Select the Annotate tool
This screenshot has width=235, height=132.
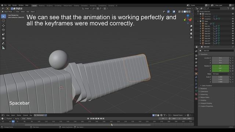click(x=3, y=43)
